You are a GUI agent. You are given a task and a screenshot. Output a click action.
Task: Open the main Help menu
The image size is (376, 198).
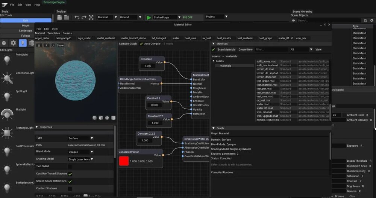coord(37,5)
